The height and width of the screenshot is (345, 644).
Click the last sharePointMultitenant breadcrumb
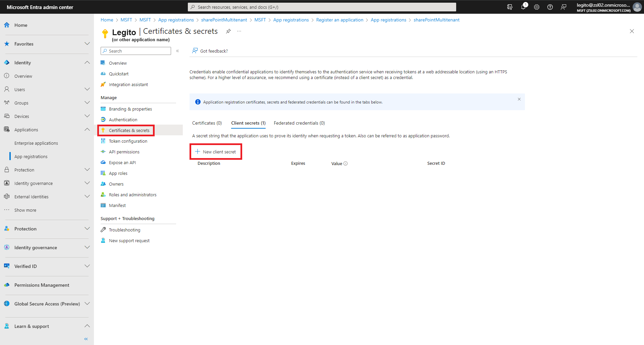tap(436, 20)
